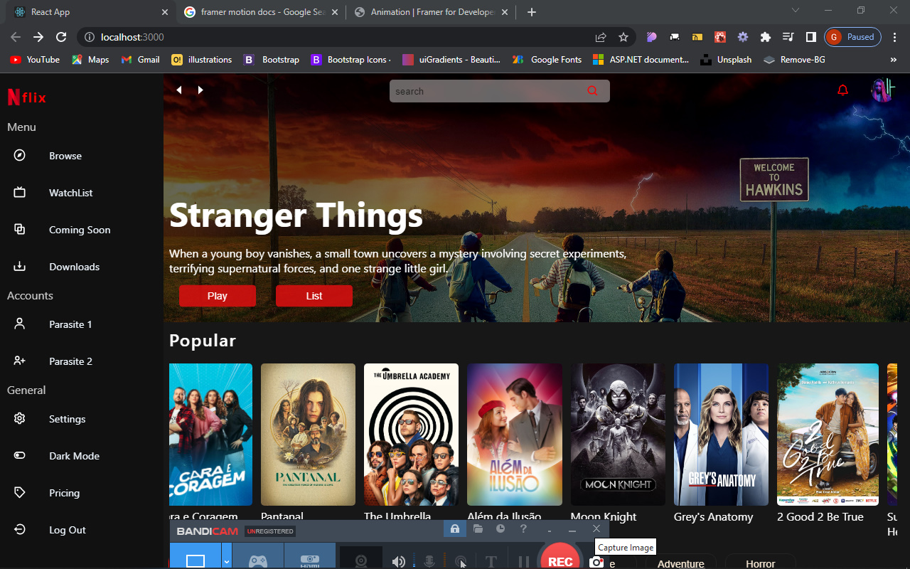
Task: Open the Grey's Anatomy poster
Action: click(721, 435)
